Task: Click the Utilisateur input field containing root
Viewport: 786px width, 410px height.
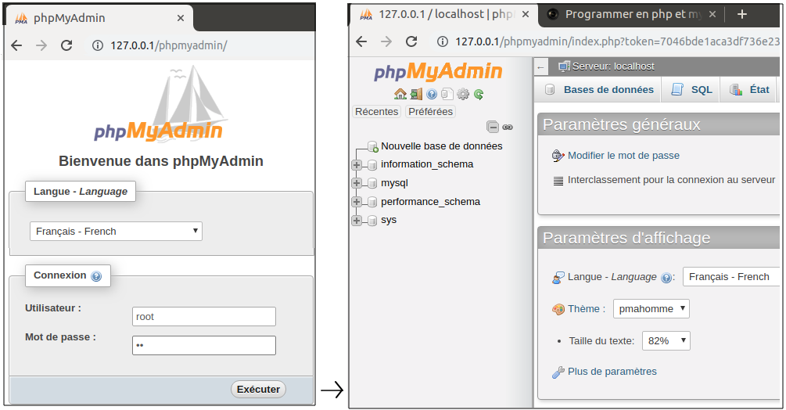Action: point(204,317)
